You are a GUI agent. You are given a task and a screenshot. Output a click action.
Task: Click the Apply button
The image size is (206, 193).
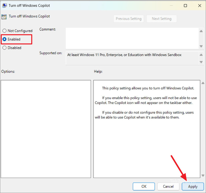coord(193,186)
